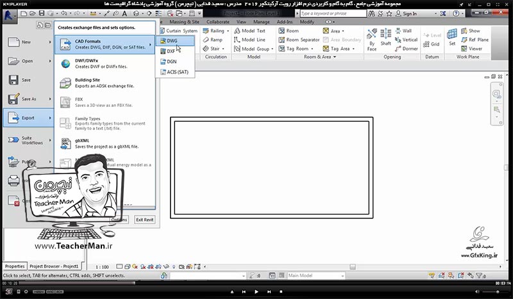
Task: Switch to the Manage ribbon tab
Action: click(262, 22)
